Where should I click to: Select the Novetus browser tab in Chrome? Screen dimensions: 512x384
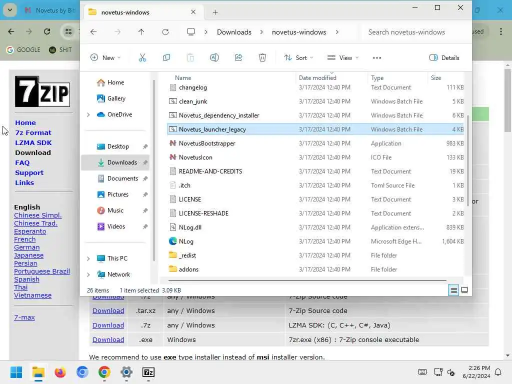(x=50, y=10)
